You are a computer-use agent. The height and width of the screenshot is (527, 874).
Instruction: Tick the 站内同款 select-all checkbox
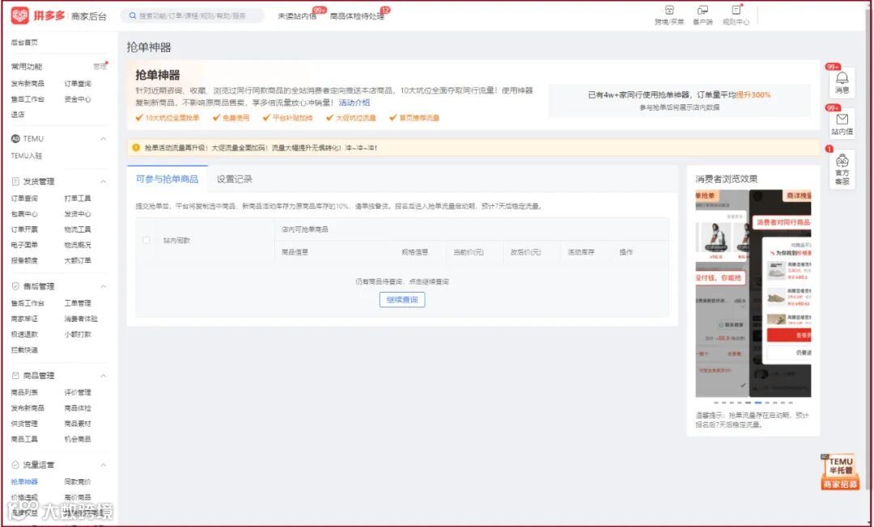146,240
